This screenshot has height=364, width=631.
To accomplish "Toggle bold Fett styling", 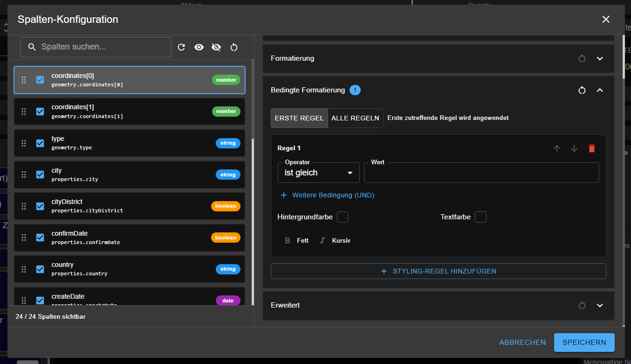I will coord(296,241).
